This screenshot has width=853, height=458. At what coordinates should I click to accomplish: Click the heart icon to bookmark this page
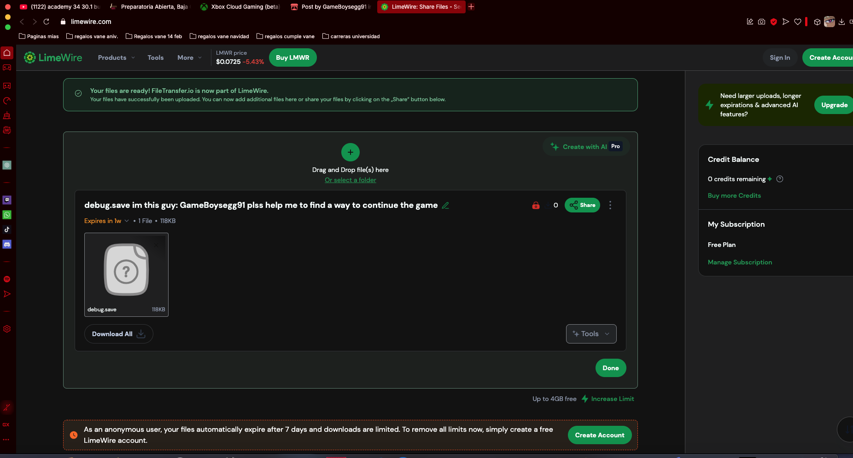(798, 22)
